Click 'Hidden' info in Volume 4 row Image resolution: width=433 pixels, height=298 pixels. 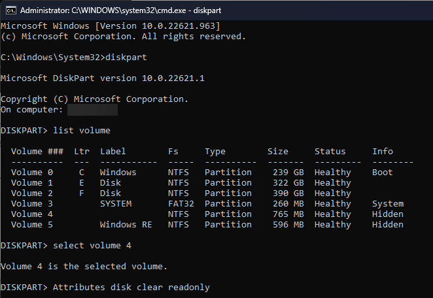click(x=388, y=214)
